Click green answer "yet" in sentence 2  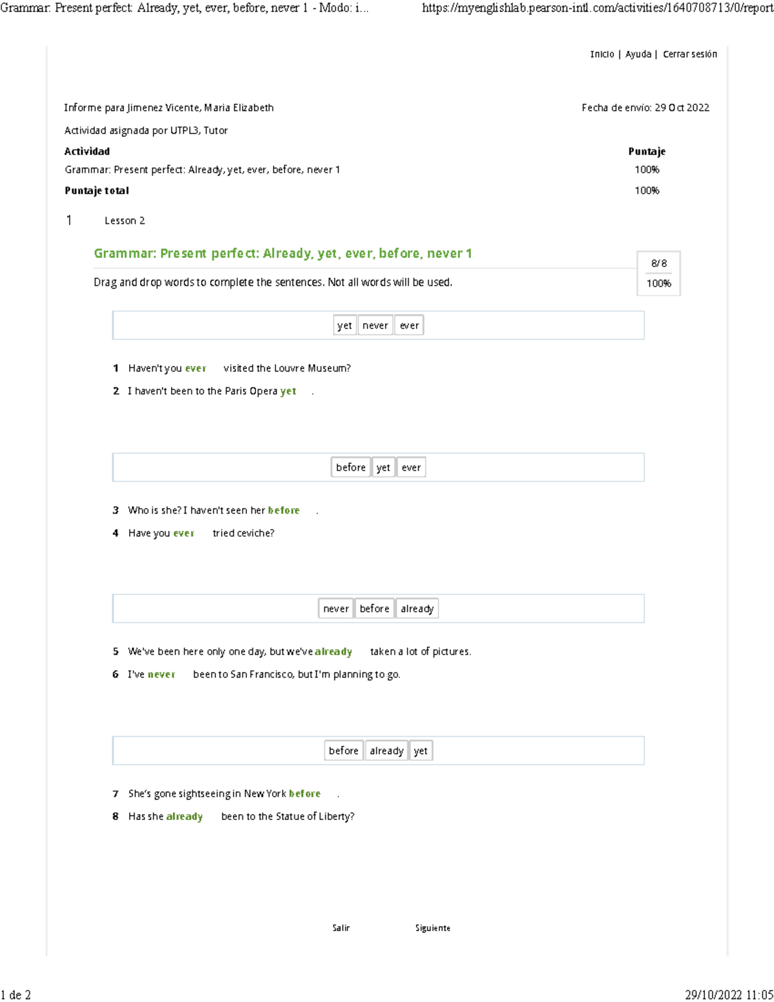pyautogui.click(x=288, y=391)
